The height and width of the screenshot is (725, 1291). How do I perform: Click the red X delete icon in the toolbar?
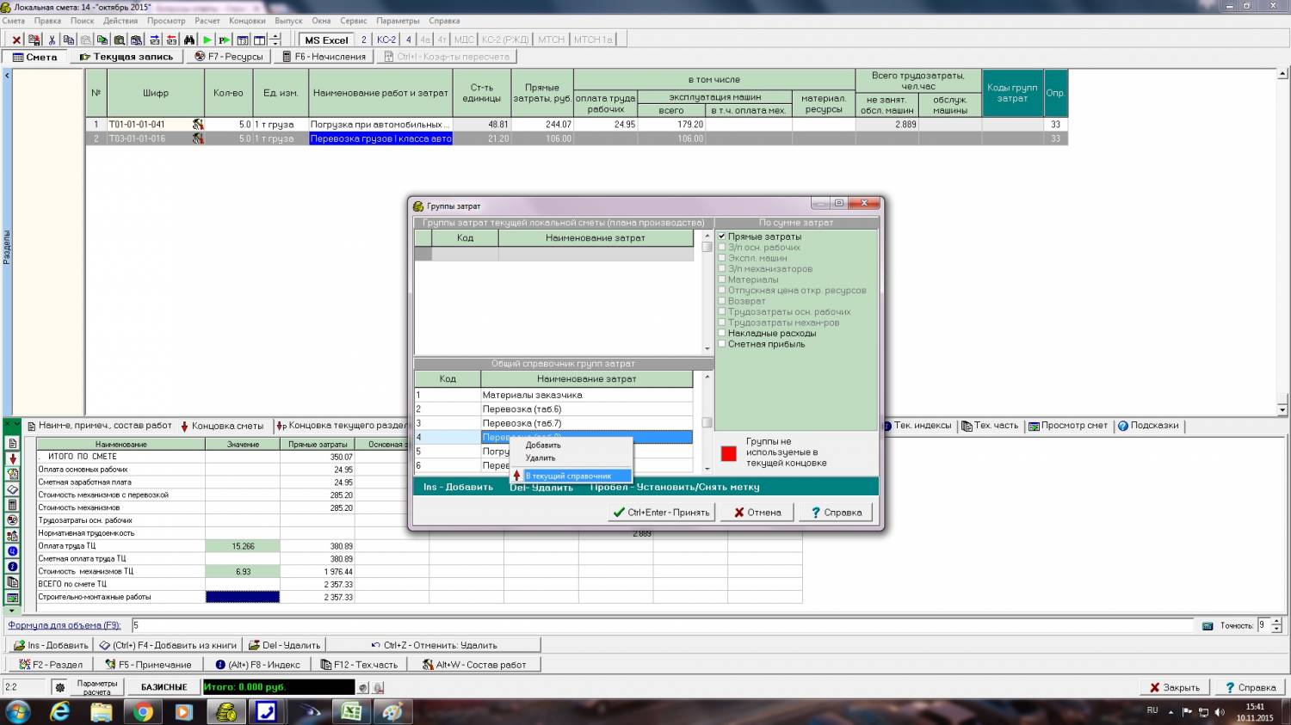[x=15, y=40]
